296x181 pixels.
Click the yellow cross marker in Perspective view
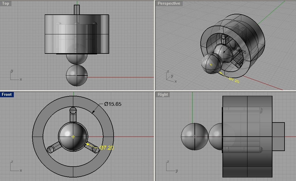coord(211,64)
